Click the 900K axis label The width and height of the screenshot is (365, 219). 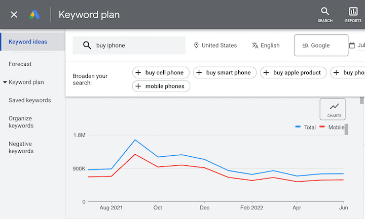pyautogui.click(x=79, y=168)
